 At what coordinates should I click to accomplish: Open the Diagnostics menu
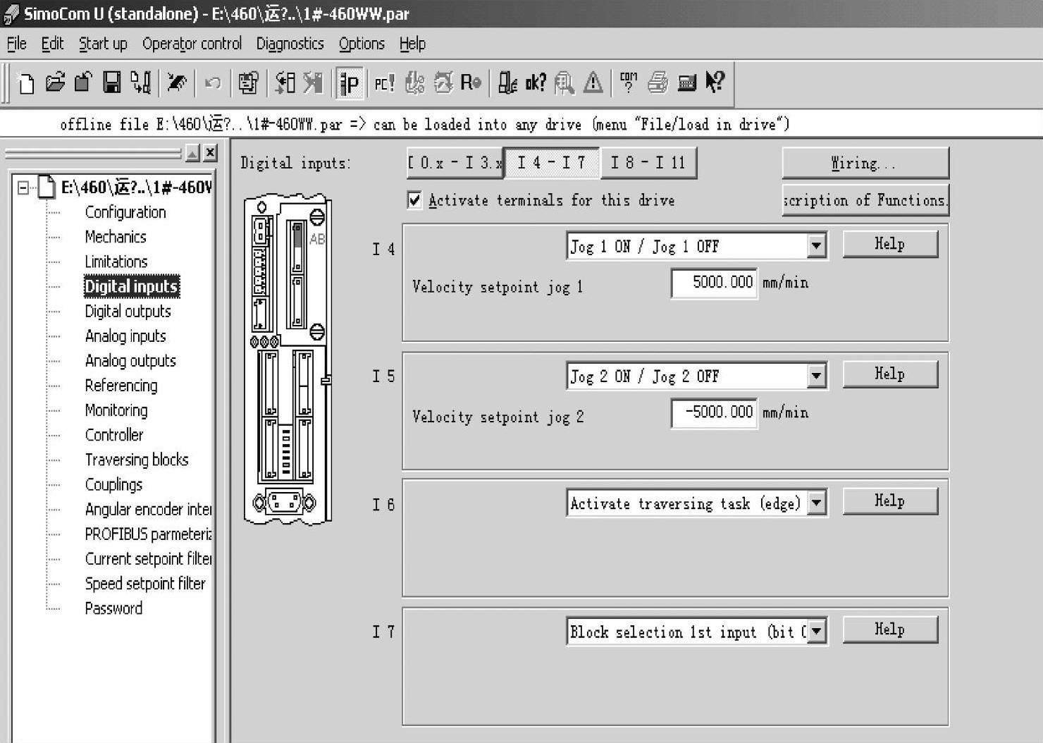pyautogui.click(x=290, y=44)
